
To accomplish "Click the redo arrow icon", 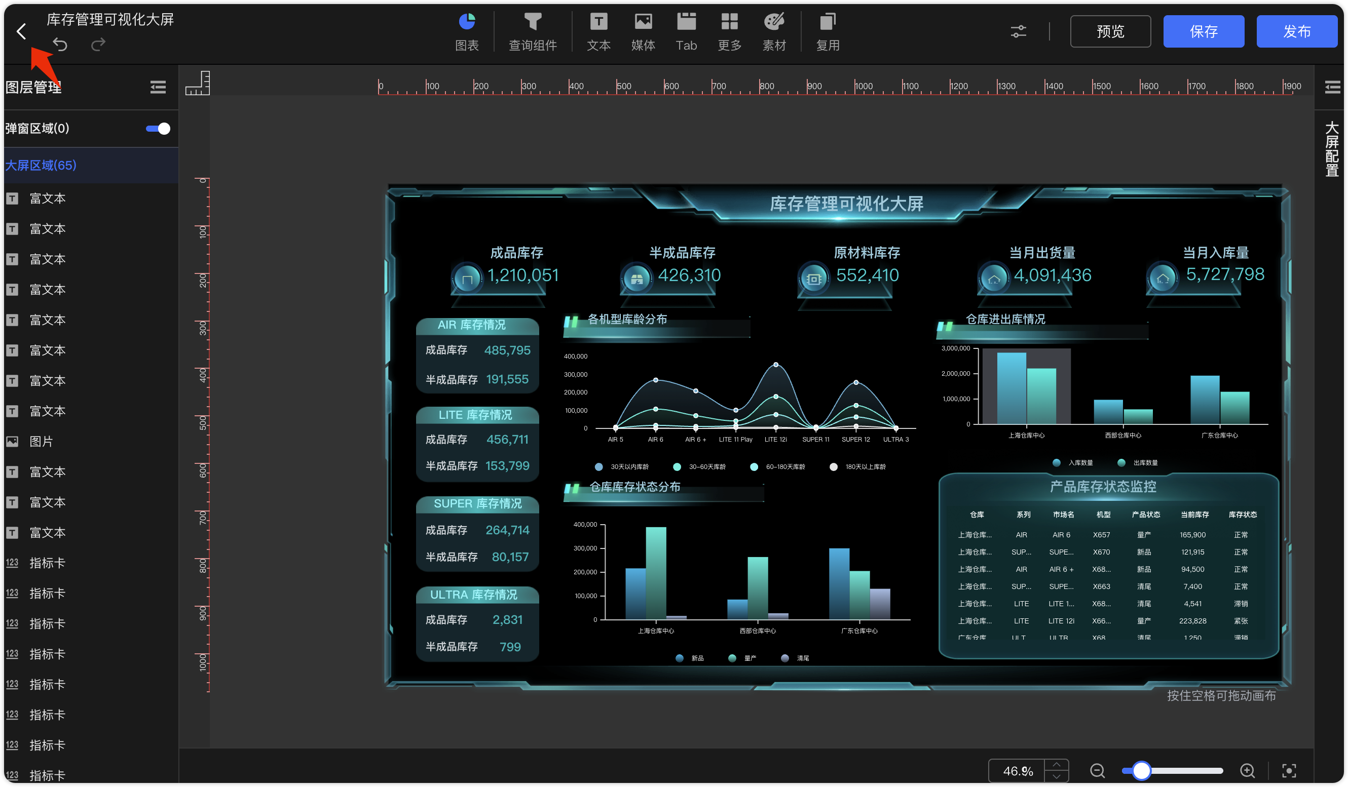I will tap(98, 45).
